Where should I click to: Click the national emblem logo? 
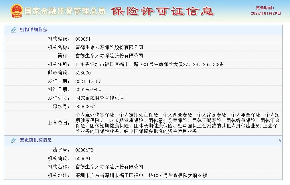[x=17, y=11]
